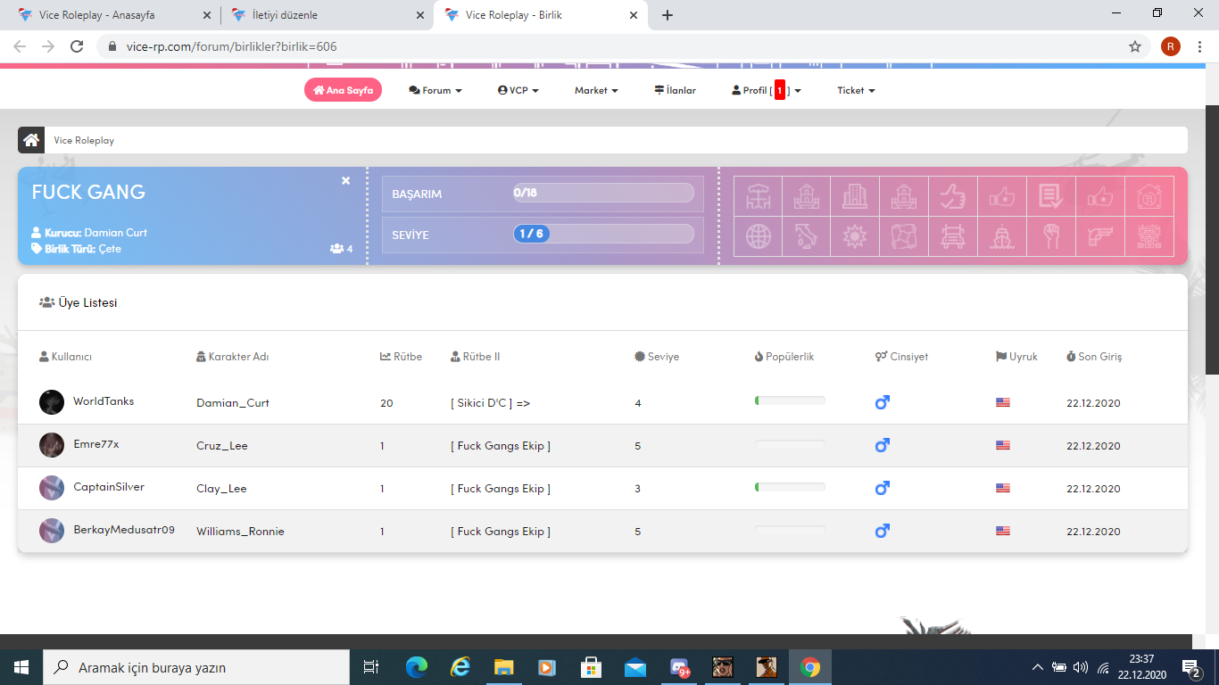Select the truck achievement badge
The width and height of the screenshot is (1219, 685).
click(953, 236)
